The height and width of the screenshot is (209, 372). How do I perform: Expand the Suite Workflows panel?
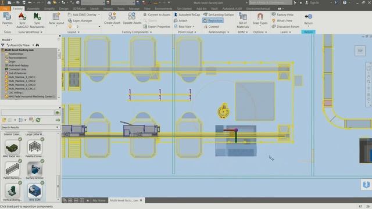click(30, 32)
